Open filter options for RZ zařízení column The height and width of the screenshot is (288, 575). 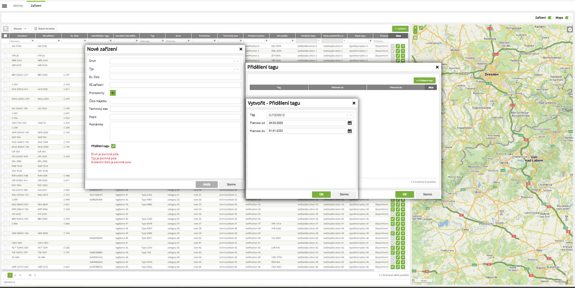tap(59, 41)
